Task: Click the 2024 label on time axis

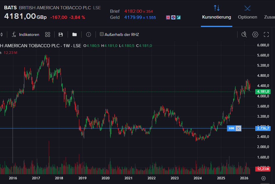Action: tap(198, 178)
